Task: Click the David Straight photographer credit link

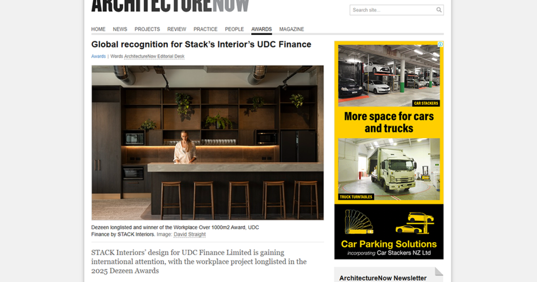Action: [190, 234]
